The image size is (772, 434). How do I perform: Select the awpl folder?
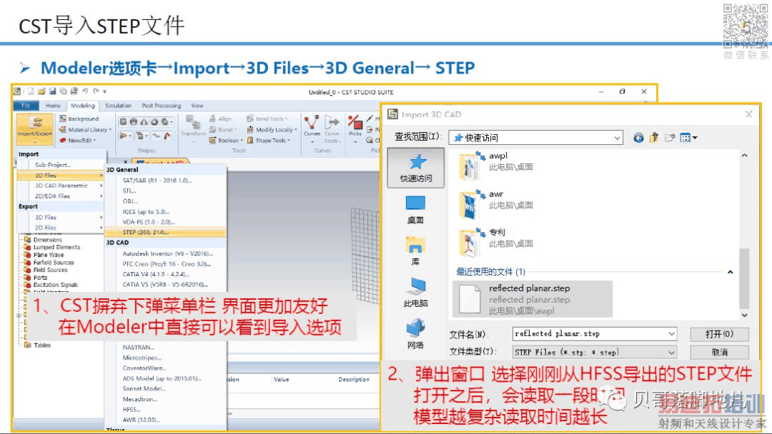(496, 166)
